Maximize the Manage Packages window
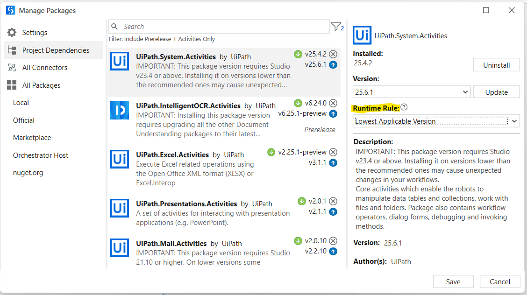527x295 pixels. tap(486, 10)
